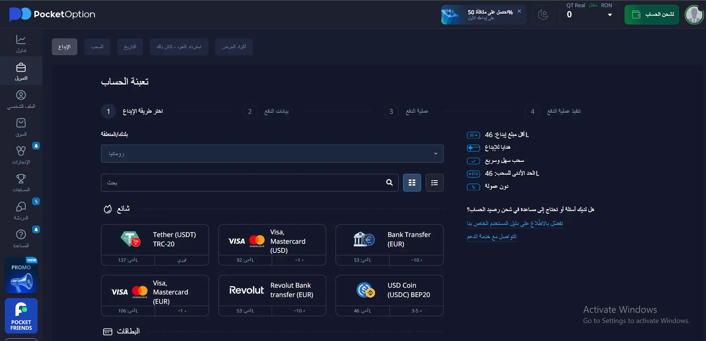Click the Achievements notification bell badge
Screen dimensions: 706x341
(x=36, y=146)
